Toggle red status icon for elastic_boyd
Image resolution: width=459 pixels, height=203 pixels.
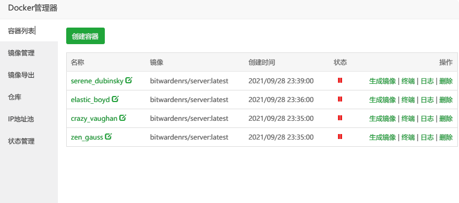(x=340, y=99)
